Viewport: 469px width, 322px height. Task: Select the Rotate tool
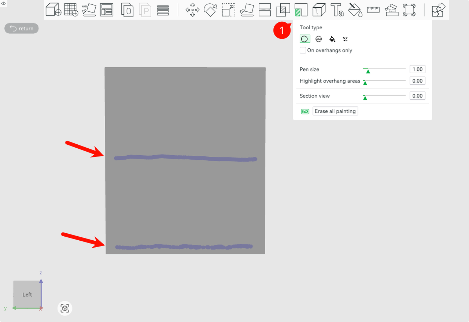coord(210,10)
